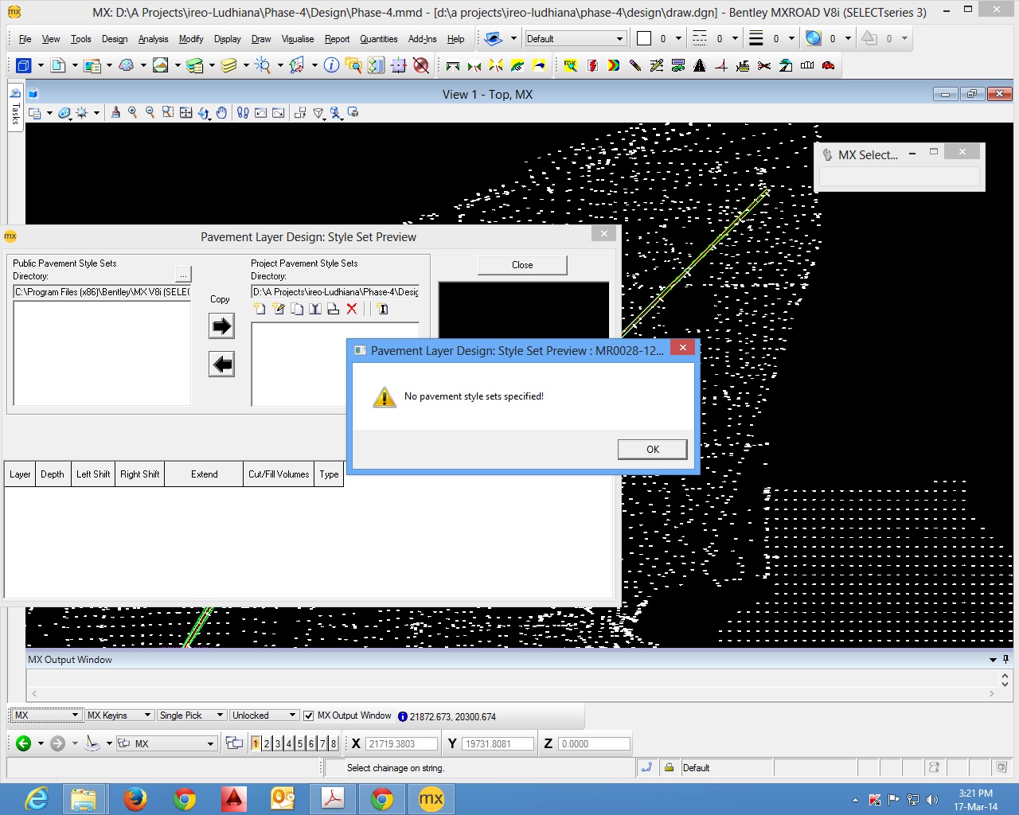This screenshot has height=815, width=1019.
Task: Click the red car icon in MX toolbar
Action: tap(829, 65)
